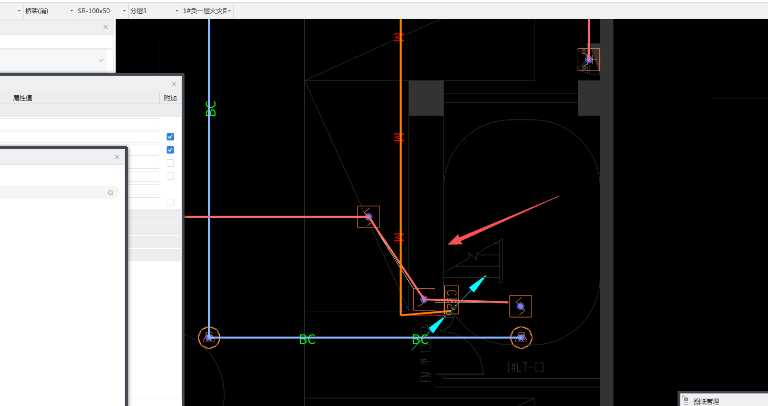Close the floating search panel
The height and width of the screenshot is (406, 768).
(117, 157)
